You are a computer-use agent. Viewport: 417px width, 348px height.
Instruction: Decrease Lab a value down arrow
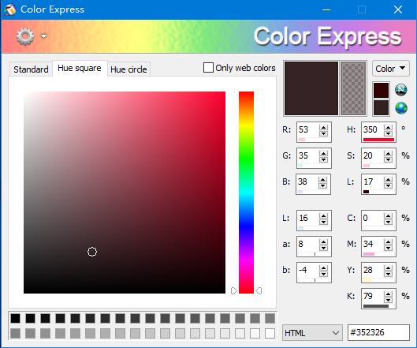click(x=323, y=248)
